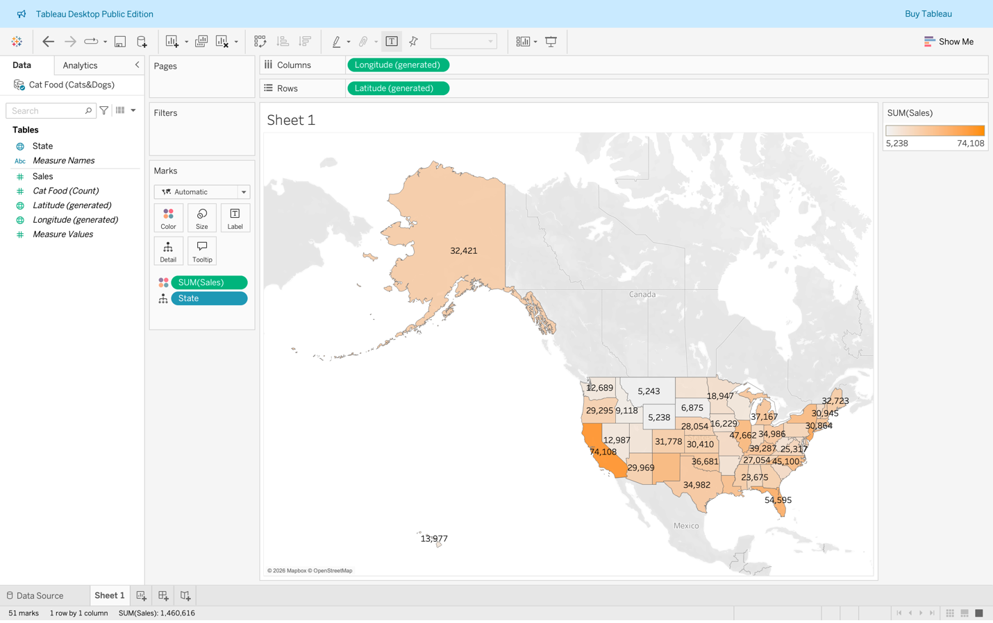Open the New Worksheet toolbar dropdown arrow
Image resolution: width=993 pixels, height=623 pixels.
186,42
